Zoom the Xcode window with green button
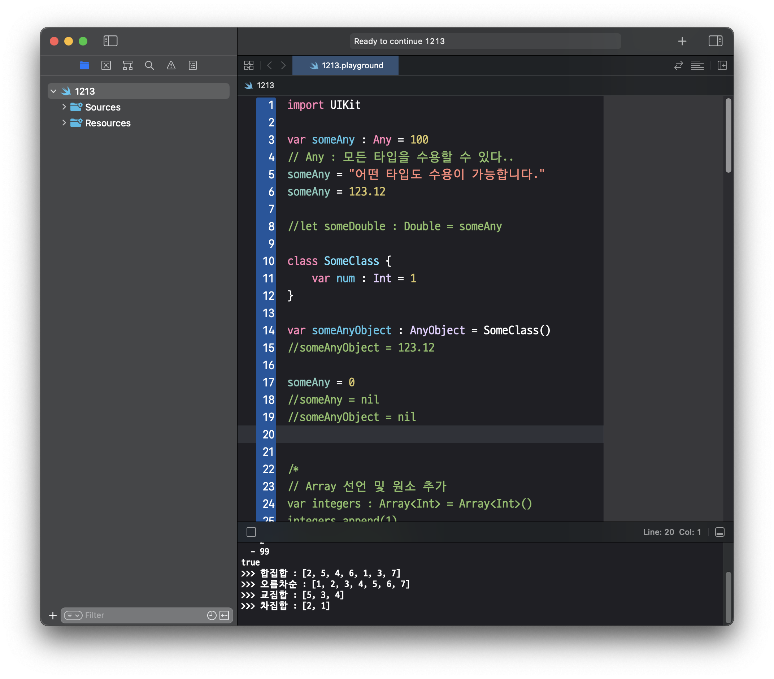Image resolution: width=774 pixels, height=679 pixels. click(83, 41)
